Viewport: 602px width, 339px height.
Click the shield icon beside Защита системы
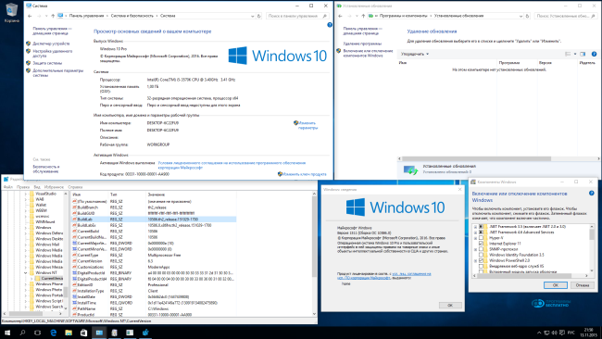[28, 63]
